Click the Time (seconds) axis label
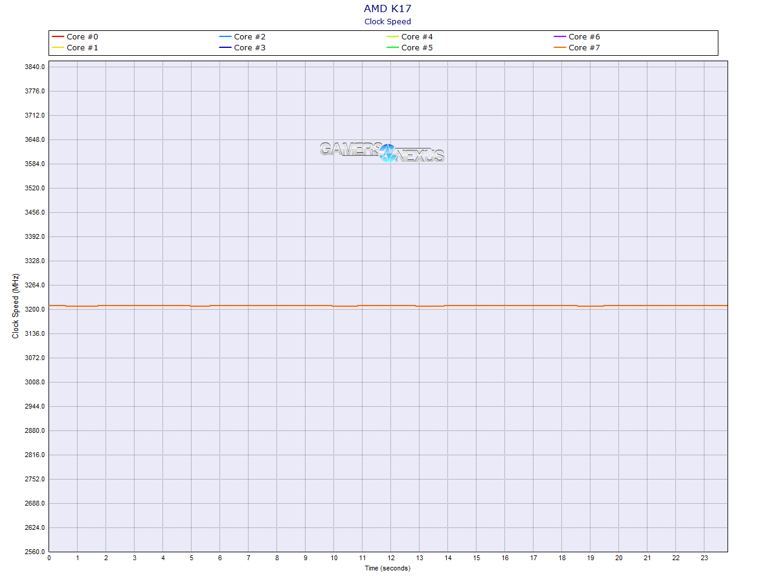776x582 pixels. pos(387,569)
